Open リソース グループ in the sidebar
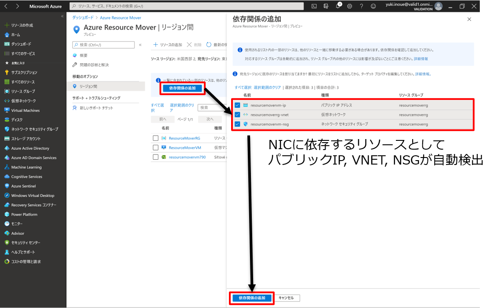The image size is (493, 308). point(20,91)
